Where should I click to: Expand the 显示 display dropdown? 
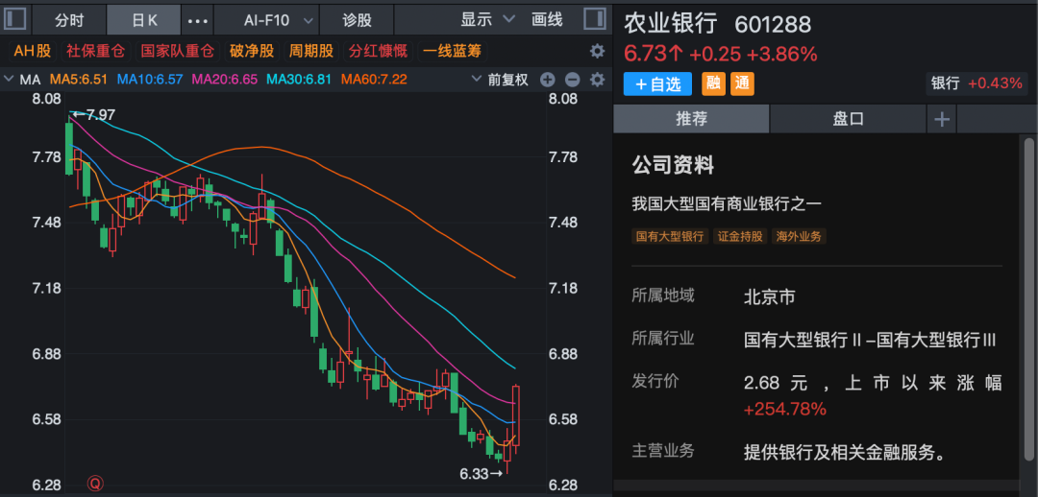pos(488,20)
